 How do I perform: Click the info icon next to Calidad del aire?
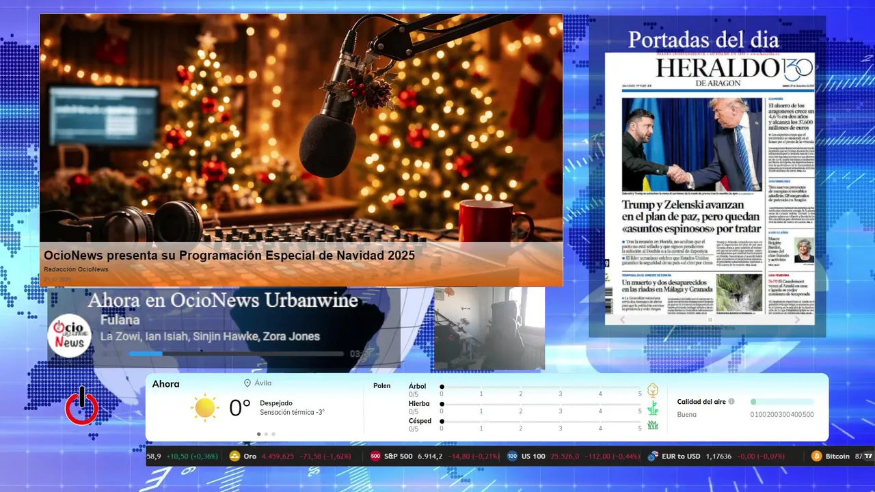[731, 402]
